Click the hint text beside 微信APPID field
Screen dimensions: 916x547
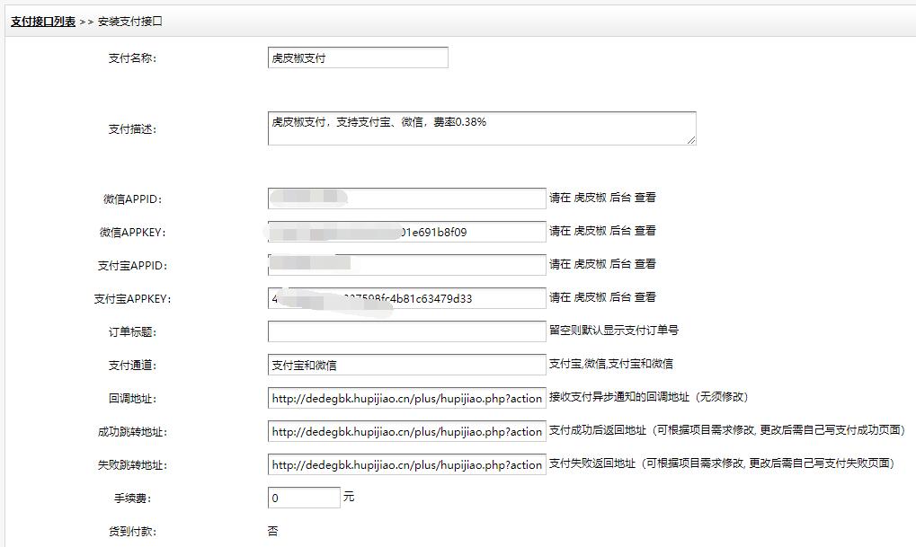click(x=602, y=198)
